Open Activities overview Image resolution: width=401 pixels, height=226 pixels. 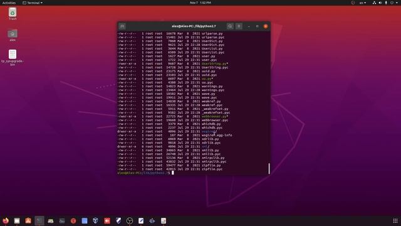tap(9, 3)
